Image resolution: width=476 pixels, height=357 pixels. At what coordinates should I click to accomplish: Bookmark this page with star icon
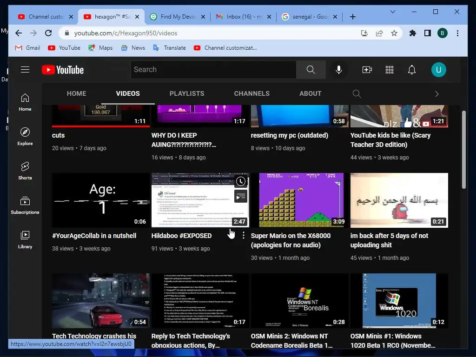[394, 33]
